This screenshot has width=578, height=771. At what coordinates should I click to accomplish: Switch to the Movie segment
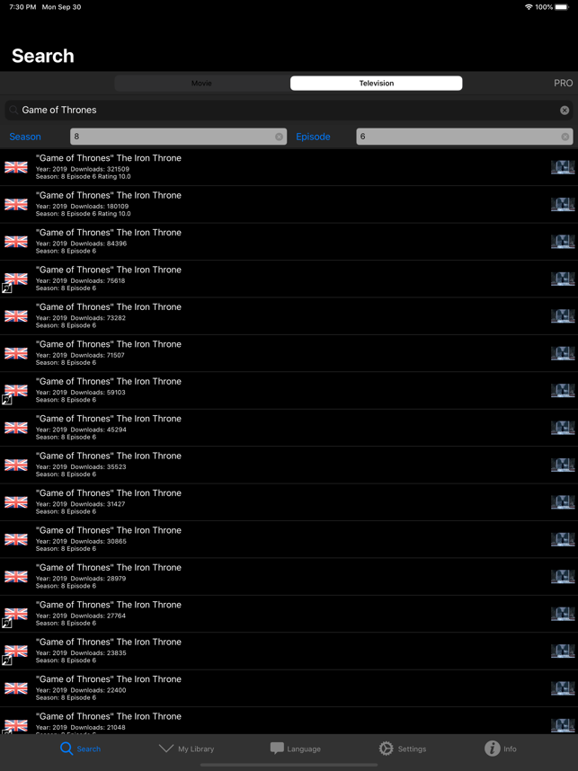coord(201,83)
